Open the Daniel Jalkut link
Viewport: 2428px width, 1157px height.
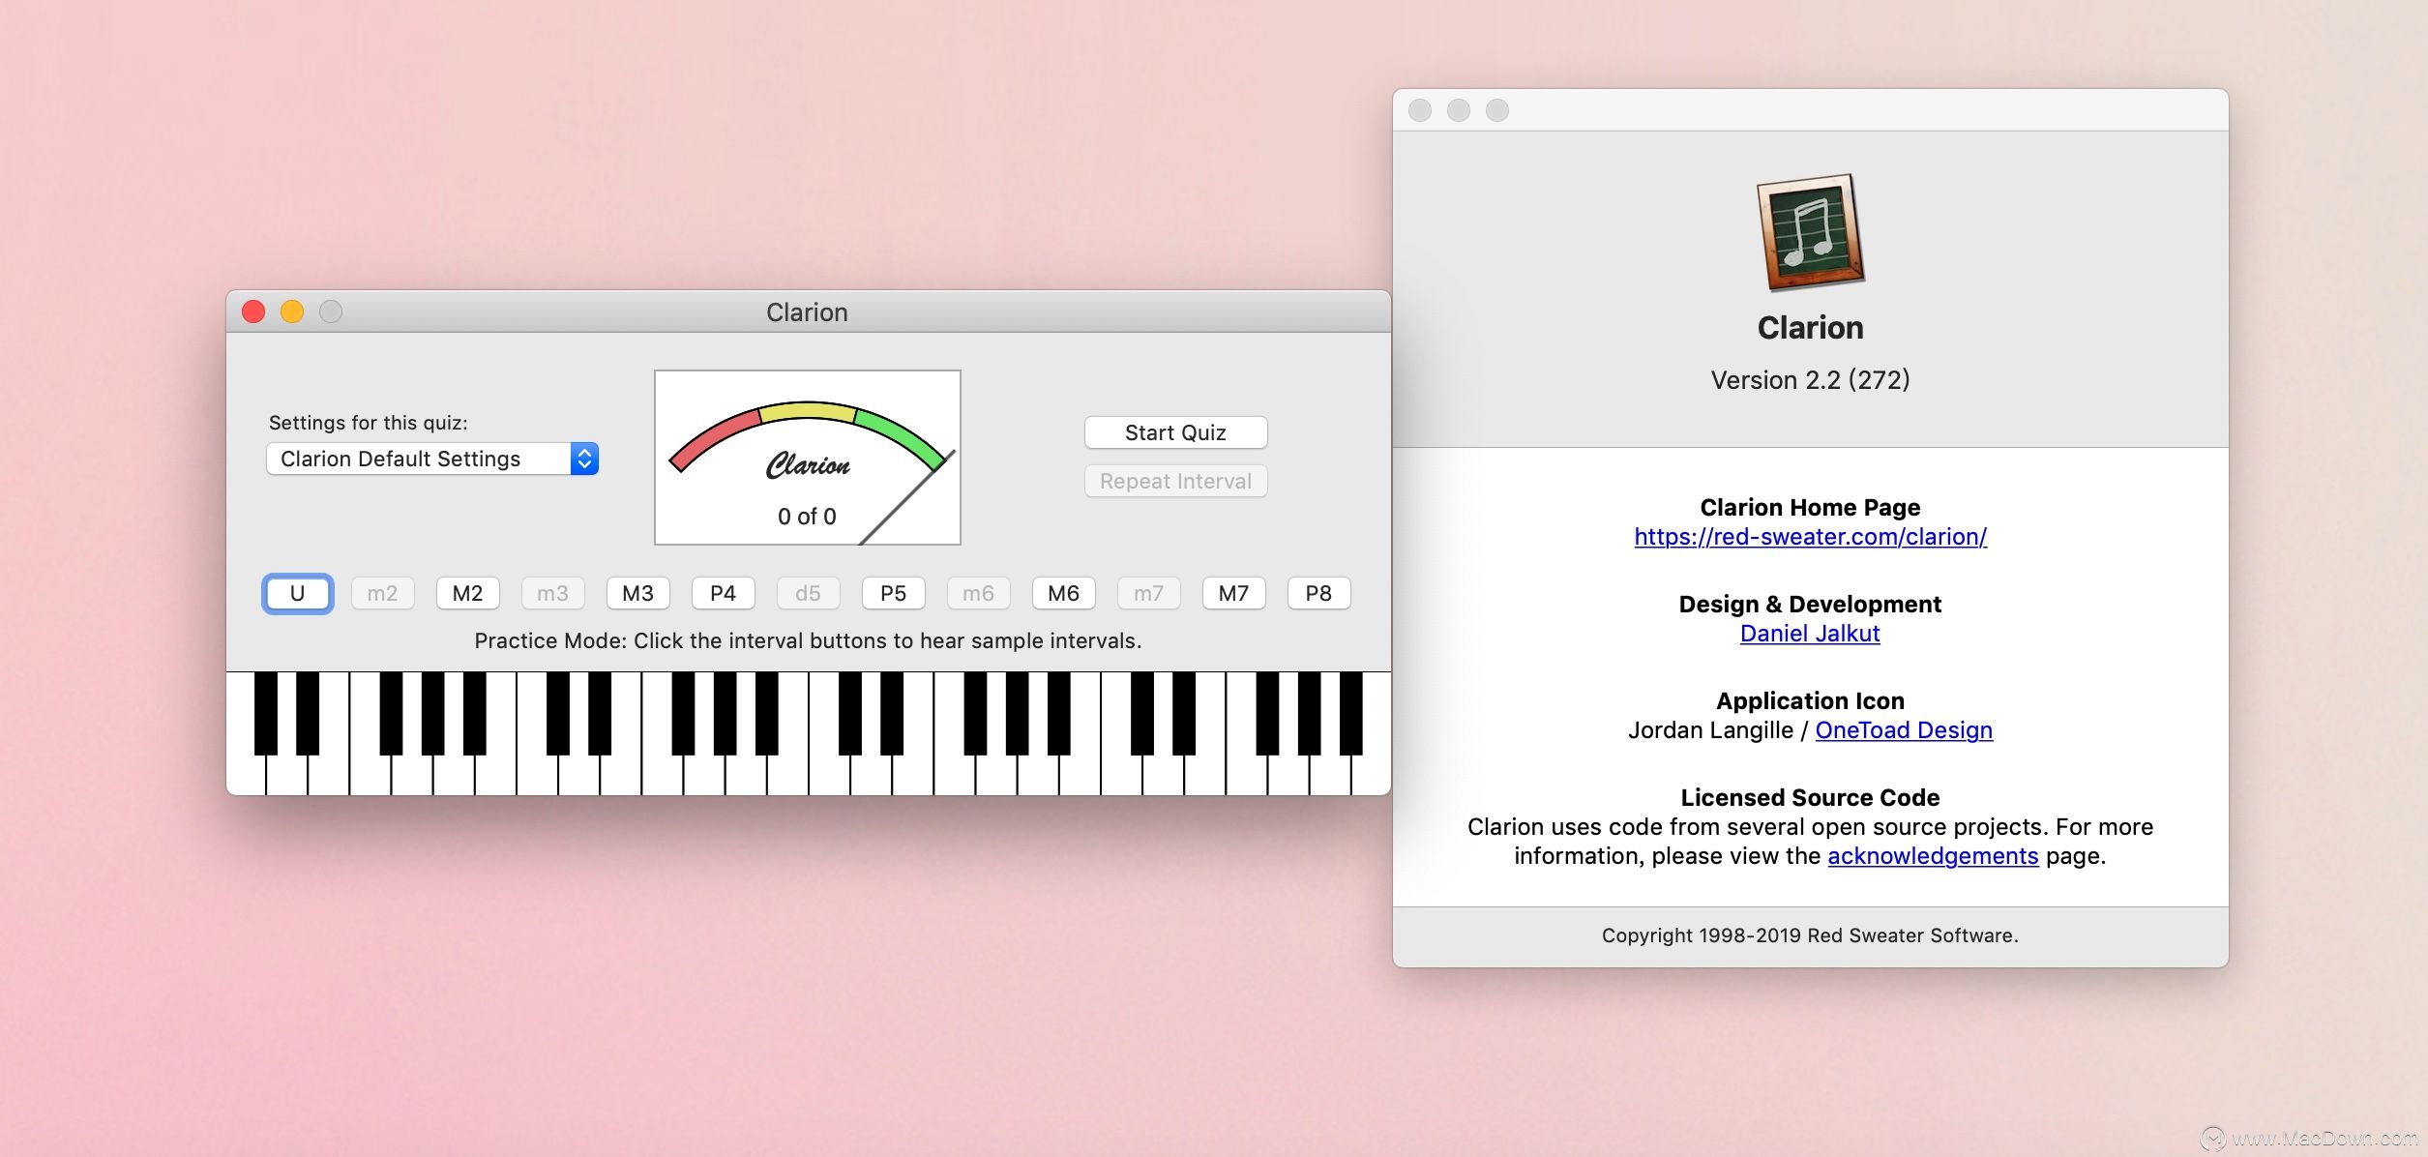[1810, 634]
